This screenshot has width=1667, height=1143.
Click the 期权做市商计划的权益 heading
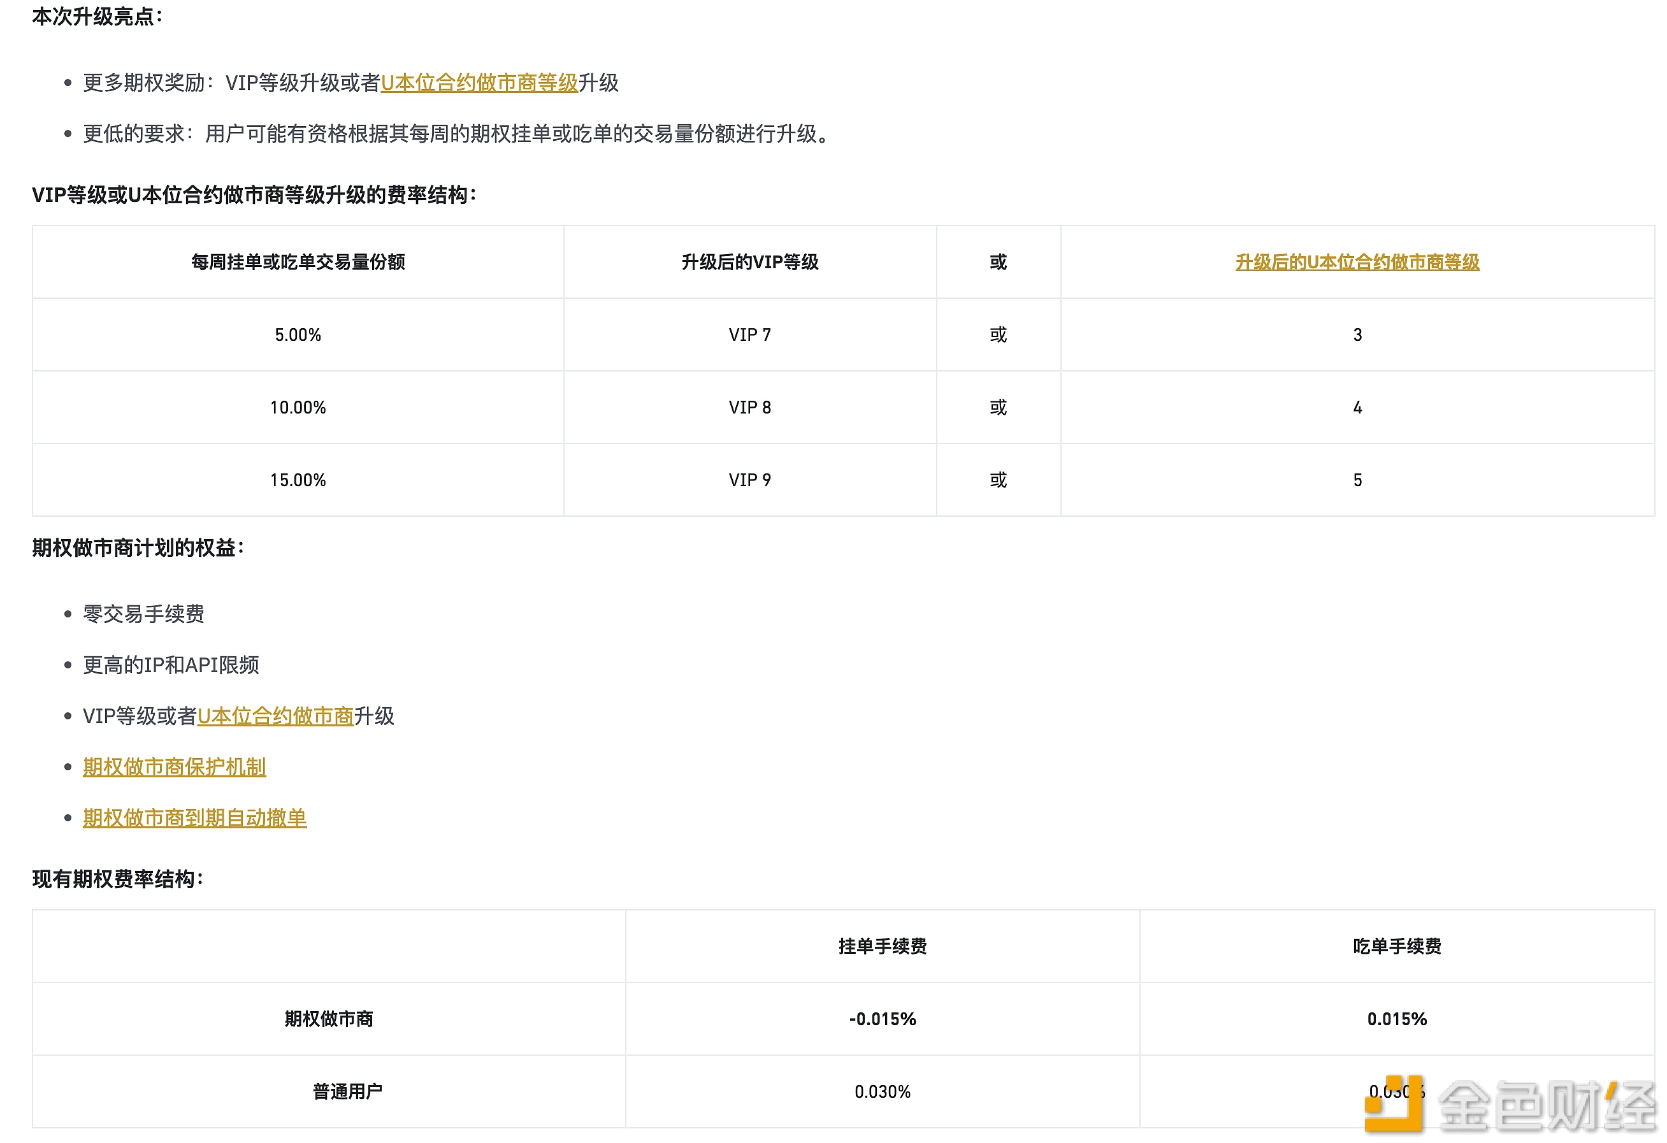138,549
